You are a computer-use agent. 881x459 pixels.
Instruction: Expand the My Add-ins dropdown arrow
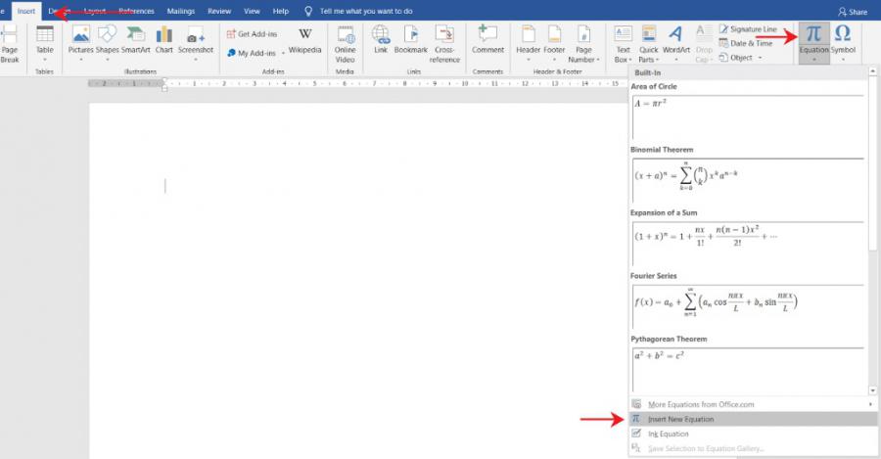tap(283, 54)
